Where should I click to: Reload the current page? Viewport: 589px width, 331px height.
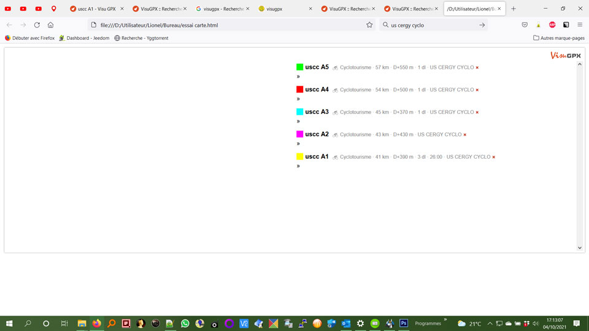click(37, 25)
